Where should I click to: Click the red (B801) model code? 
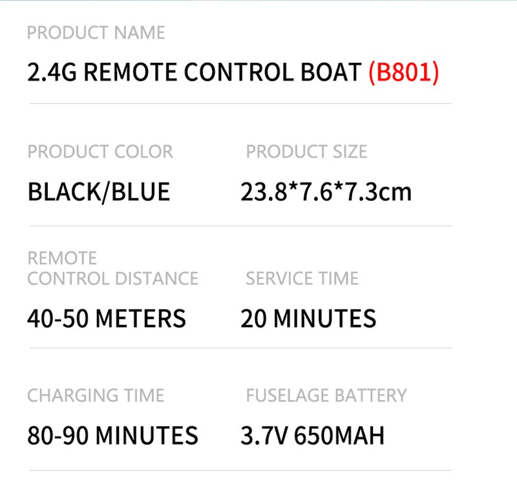tap(403, 73)
